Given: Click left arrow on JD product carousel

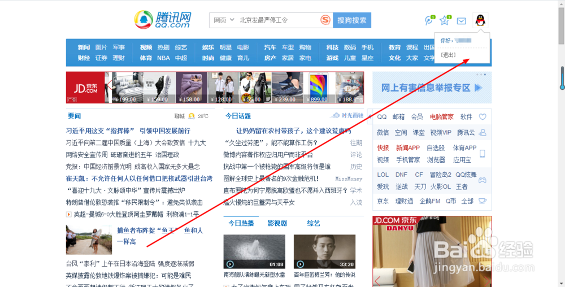Looking at the screenshot, I should click(109, 86).
